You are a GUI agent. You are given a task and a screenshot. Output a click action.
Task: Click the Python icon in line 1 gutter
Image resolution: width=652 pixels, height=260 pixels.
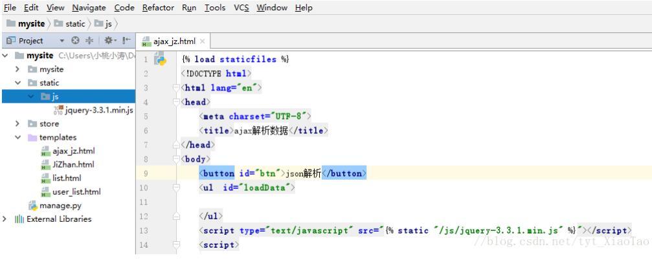159,60
